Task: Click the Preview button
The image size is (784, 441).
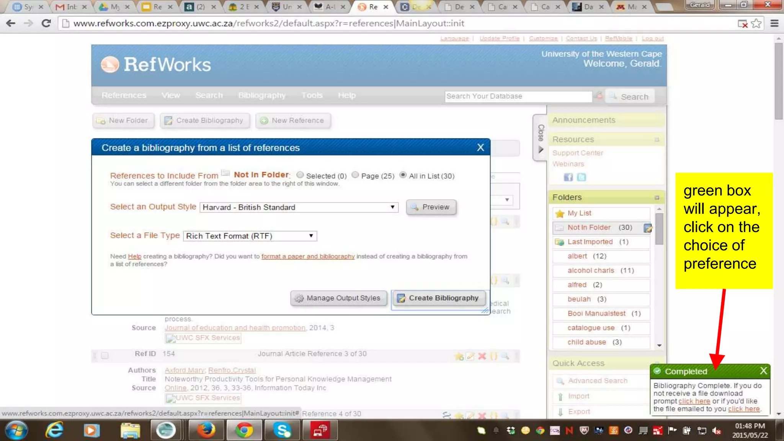Action: [431, 207]
